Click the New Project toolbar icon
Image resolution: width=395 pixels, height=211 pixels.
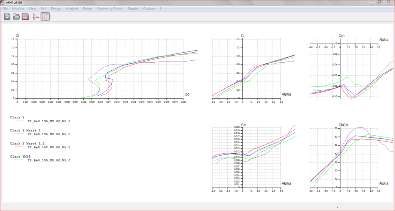tap(7, 17)
